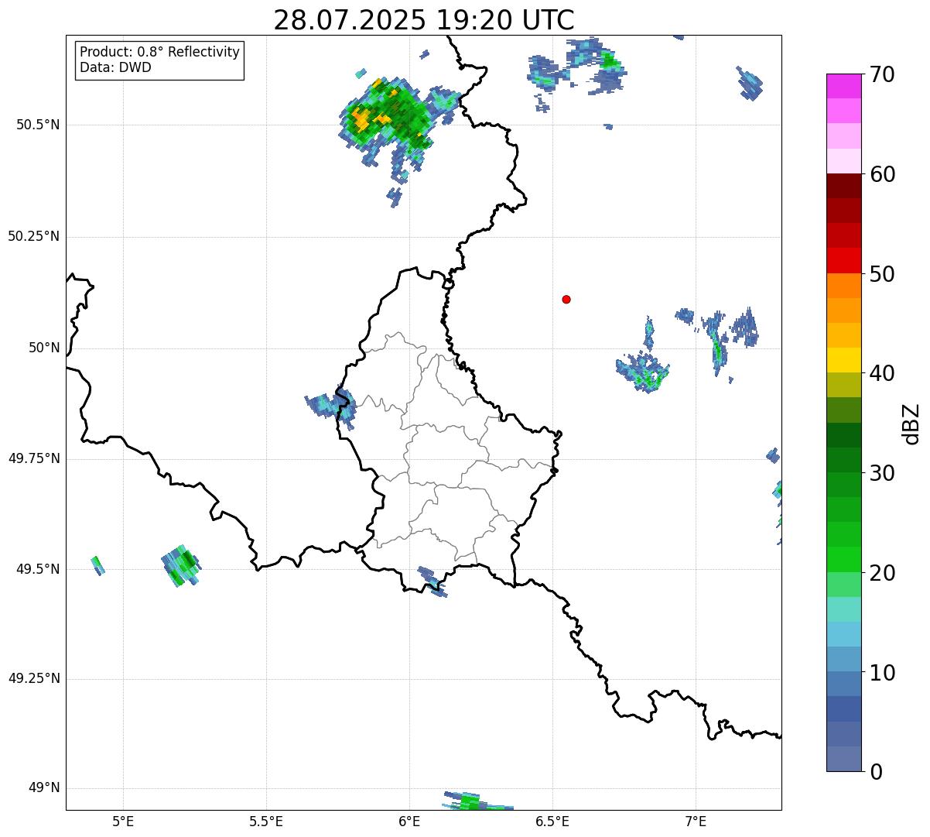The width and height of the screenshot is (930, 837).
Task: Click the green echo cluster southeast of red dot
Action: coord(643,373)
